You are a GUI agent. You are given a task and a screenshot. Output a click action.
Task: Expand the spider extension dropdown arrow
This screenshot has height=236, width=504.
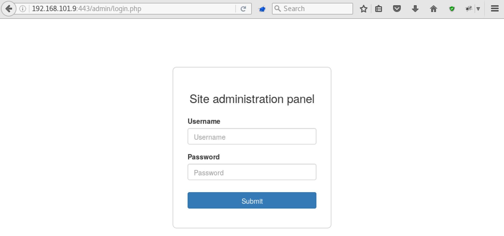[478, 9]
